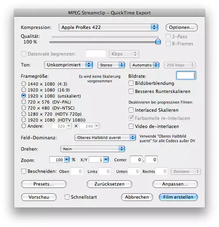Open the Zoom percentage dropdown arrow
This screenshot has width=219, height=227.
click(67, 159)
